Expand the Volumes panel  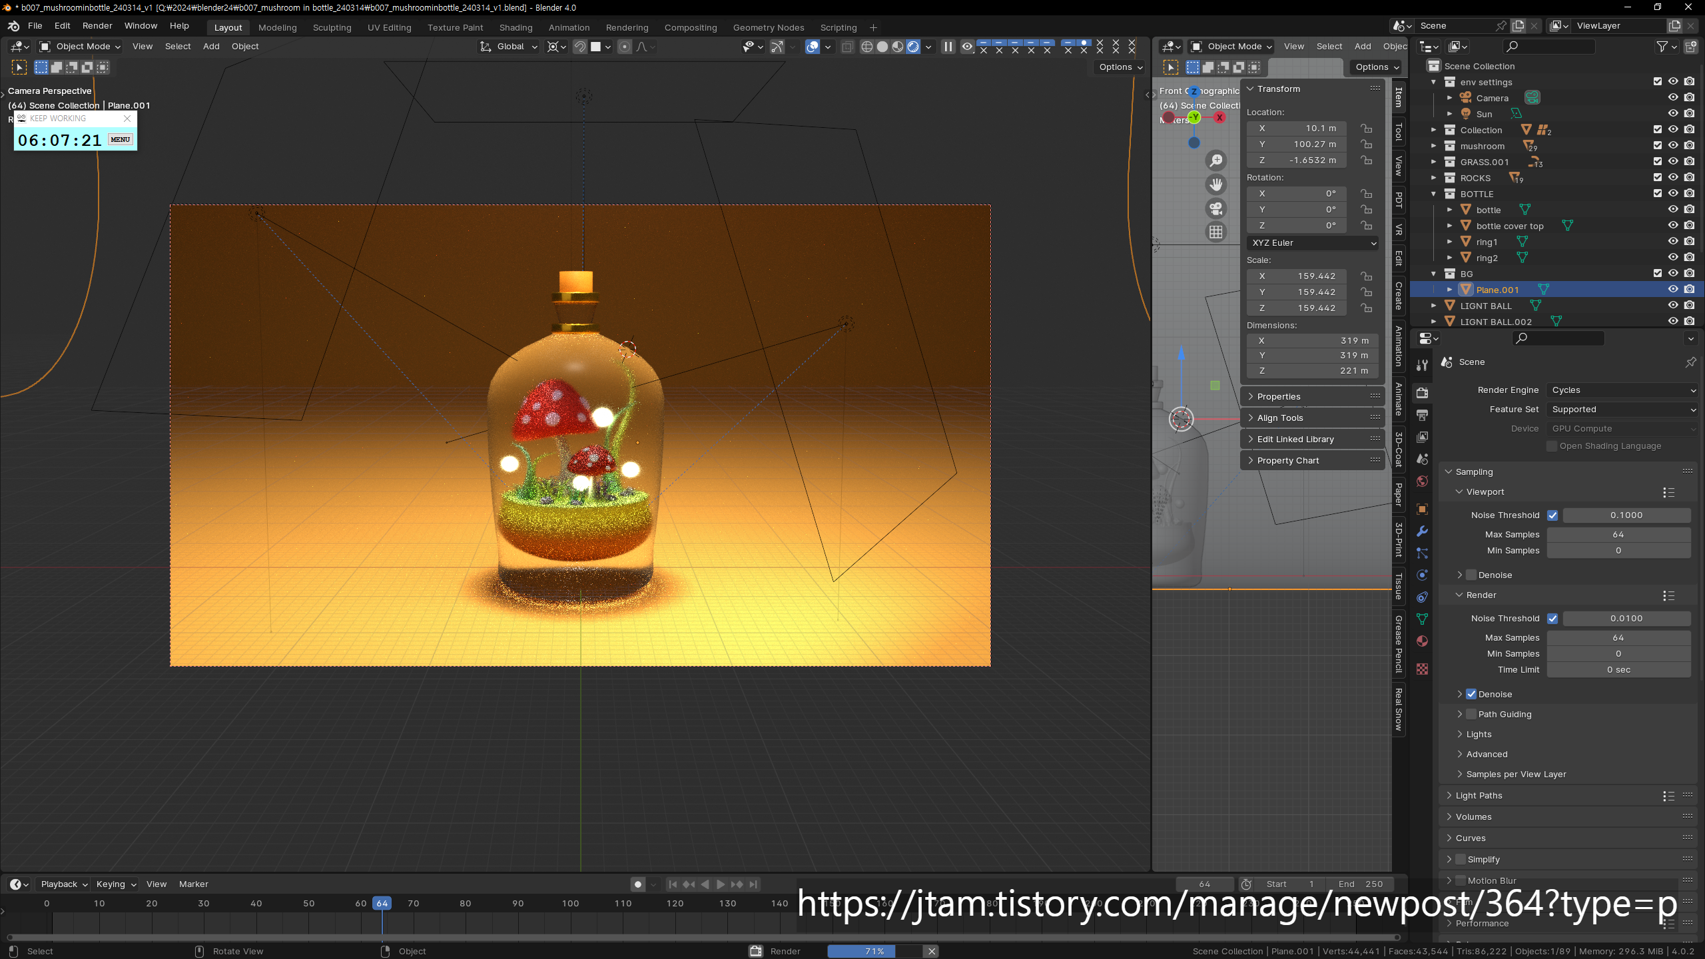click(x=1473, y=817)
